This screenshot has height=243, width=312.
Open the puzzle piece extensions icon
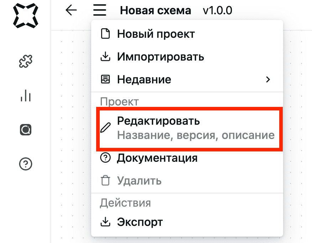[x=26, y=61]
